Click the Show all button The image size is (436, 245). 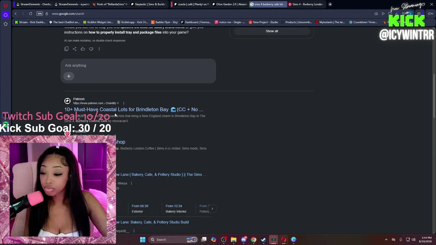pyautogui.click(x=272, y=31)
